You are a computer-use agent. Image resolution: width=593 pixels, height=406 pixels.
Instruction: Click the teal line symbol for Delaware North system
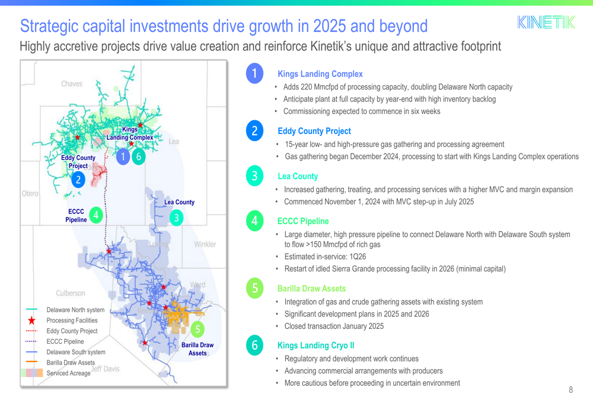[x=32, y=309]
